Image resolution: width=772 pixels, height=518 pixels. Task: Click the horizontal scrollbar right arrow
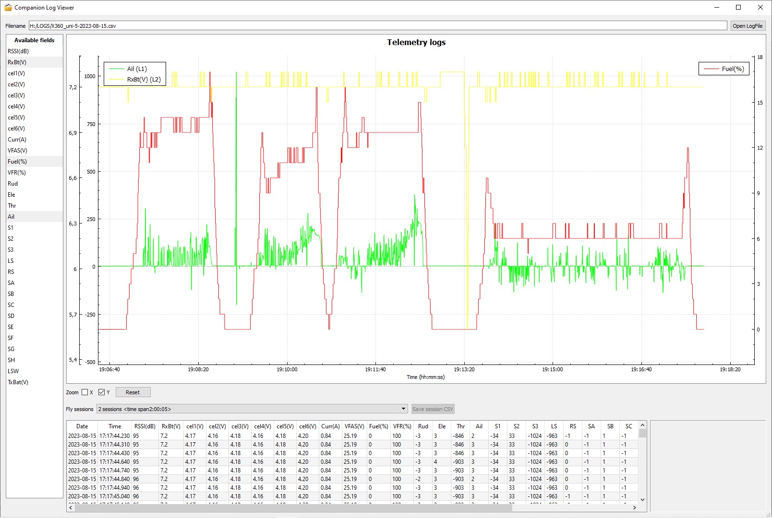tap(634, 507)
